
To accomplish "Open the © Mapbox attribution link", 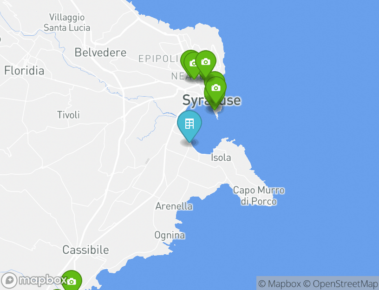I will tap(280, 283).
